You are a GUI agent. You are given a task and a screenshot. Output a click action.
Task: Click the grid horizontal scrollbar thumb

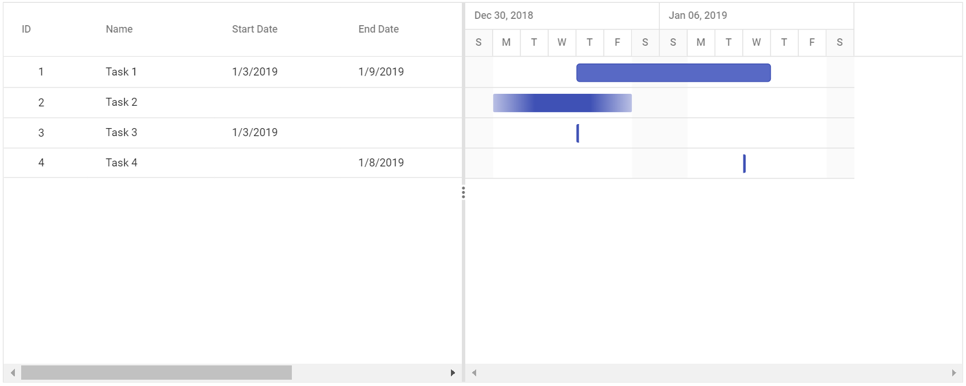pos(156,373)
